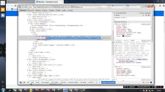Add new style rule with plus icon
This screenshot has height=92, width=165.
pos(143,15)
